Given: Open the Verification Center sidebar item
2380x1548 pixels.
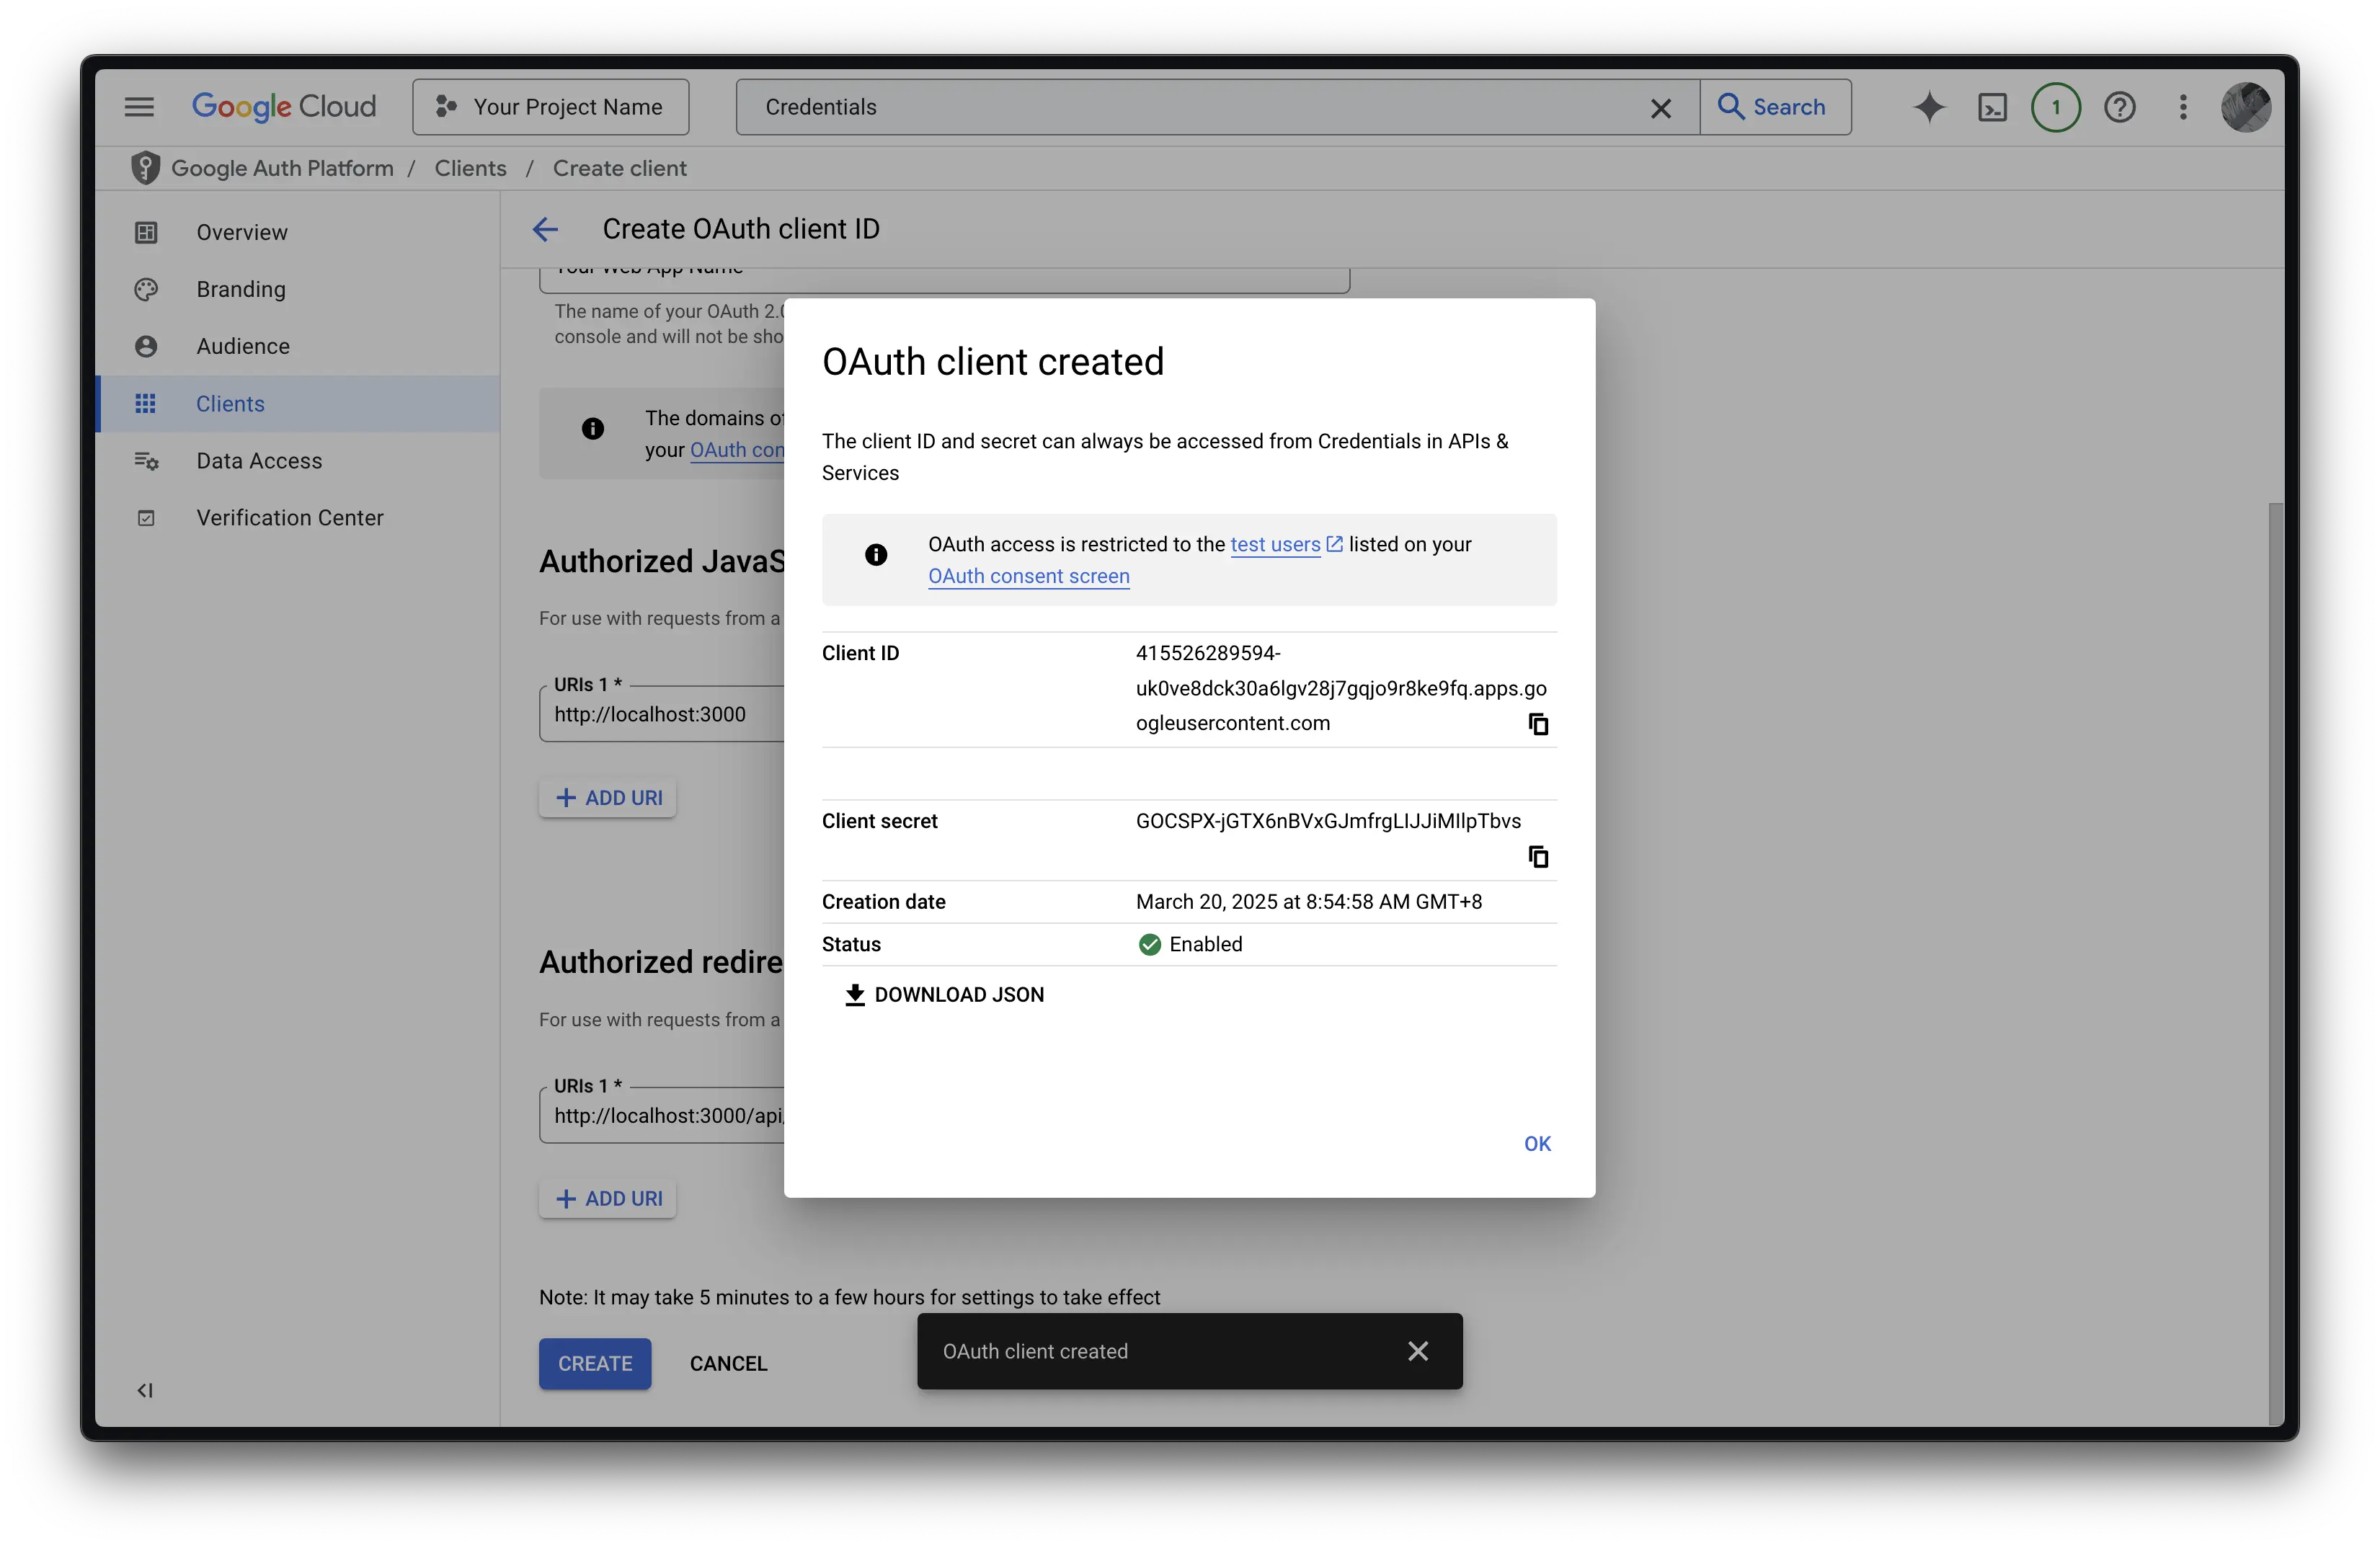Looking at the screenshot, I should 298,518.
